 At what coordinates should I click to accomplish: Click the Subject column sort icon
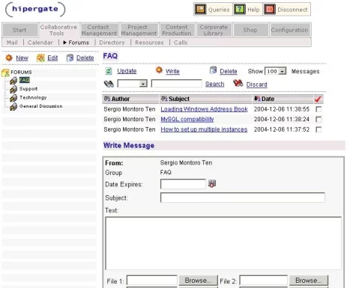coord(164,99)
